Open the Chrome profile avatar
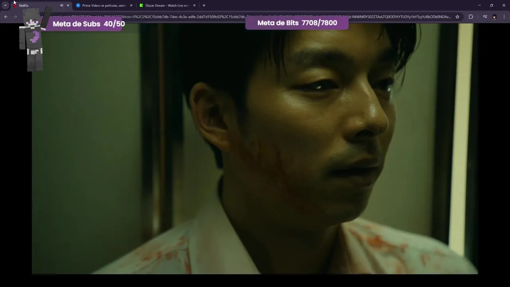 click(494, 17)
